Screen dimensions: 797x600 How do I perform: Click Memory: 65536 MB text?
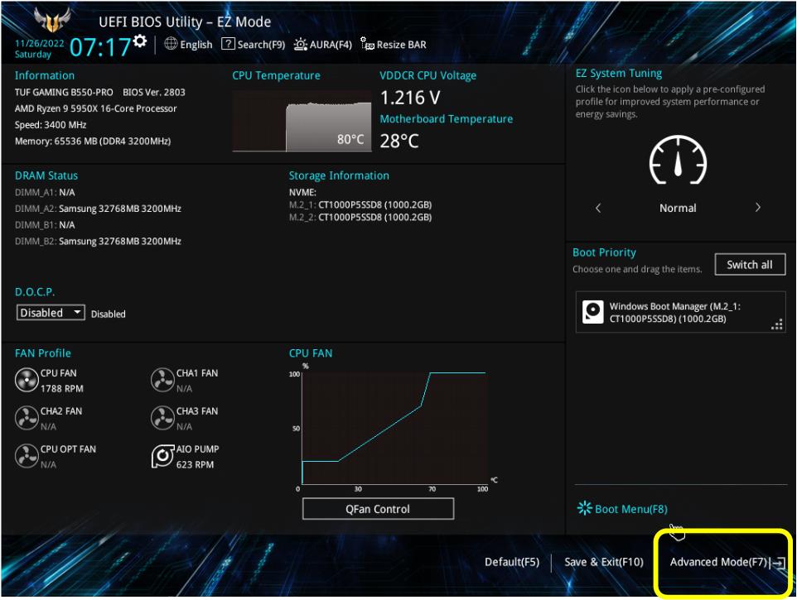[x=93, y=142]
